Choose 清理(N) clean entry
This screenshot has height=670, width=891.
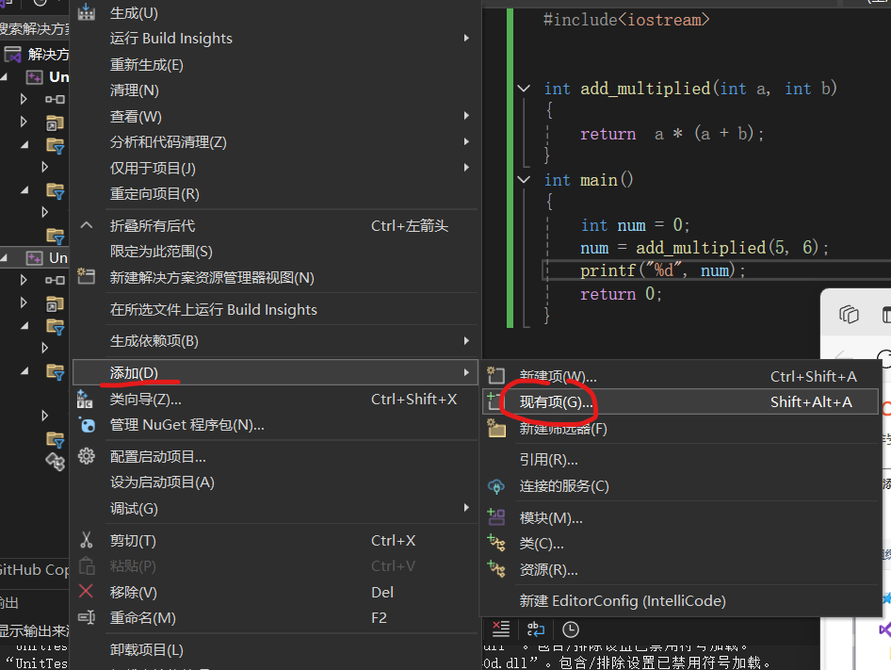[x=276, y=90]
